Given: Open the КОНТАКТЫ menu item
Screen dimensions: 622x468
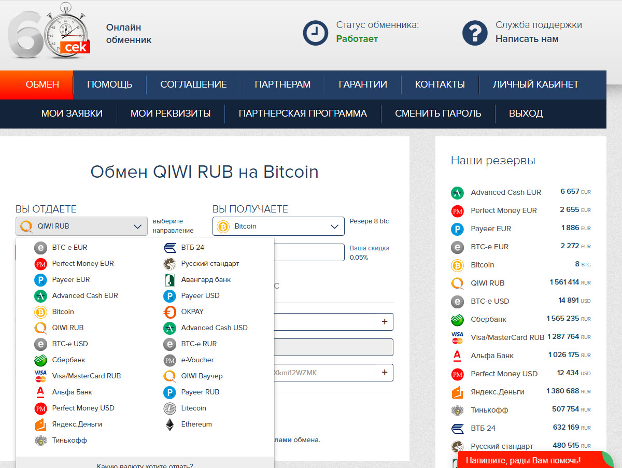Looking at the screenshot, I should click(440, 84).
